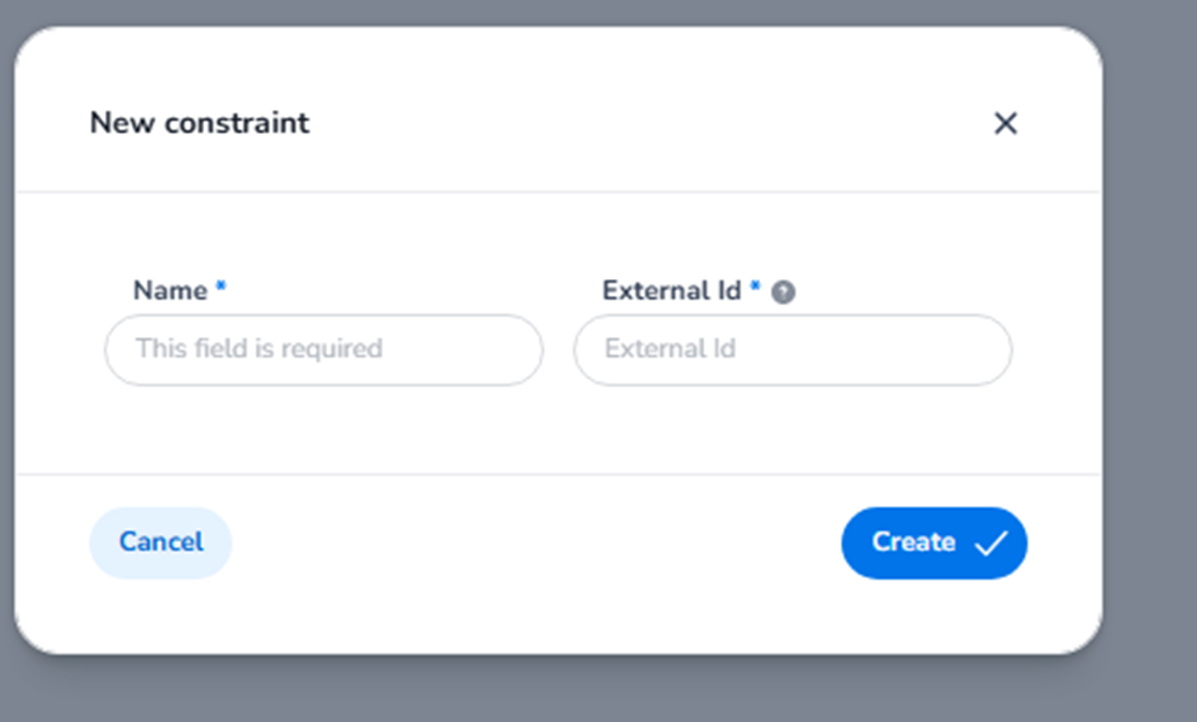Click the "New constraint" dialog title
This screenshot has height=722, width=1197.
(199, 123)
